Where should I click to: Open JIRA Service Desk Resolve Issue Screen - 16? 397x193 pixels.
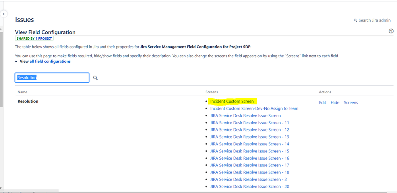coord(250,158)
